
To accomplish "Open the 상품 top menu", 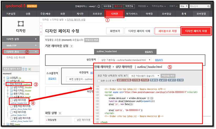I will click(28, 14).
